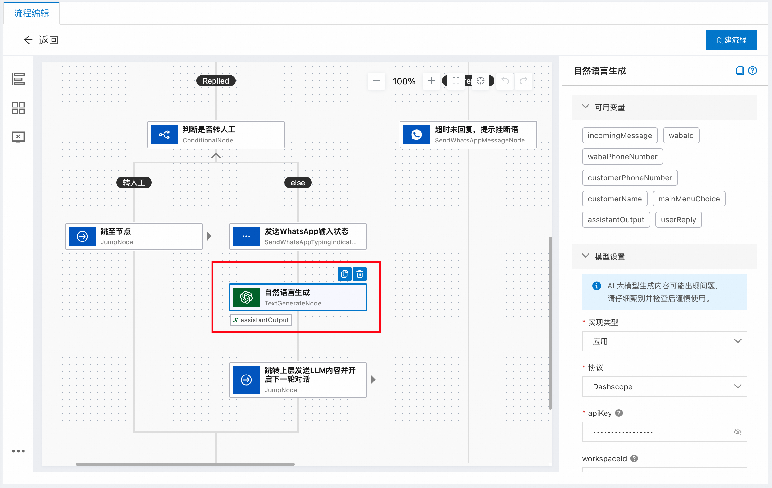Click the 创建流程 button
772x488 pixels.
(x=731, y=40)
